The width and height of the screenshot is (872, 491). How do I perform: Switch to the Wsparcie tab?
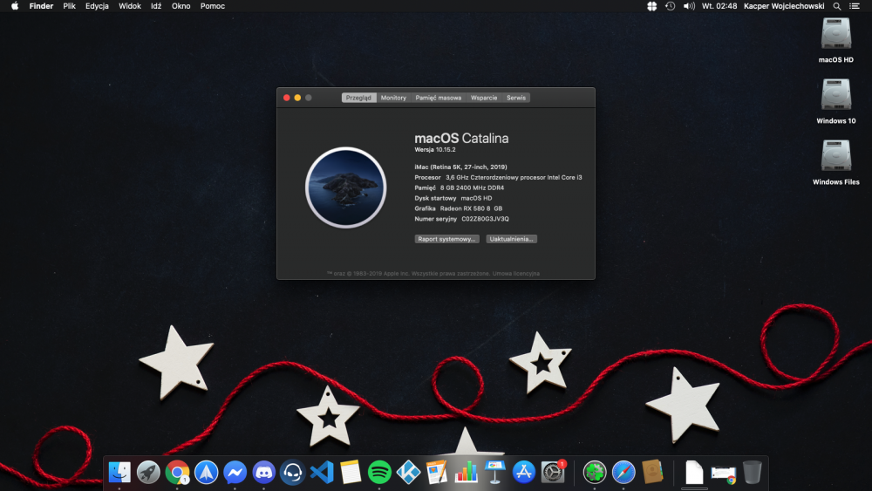(x=484, y=98)
